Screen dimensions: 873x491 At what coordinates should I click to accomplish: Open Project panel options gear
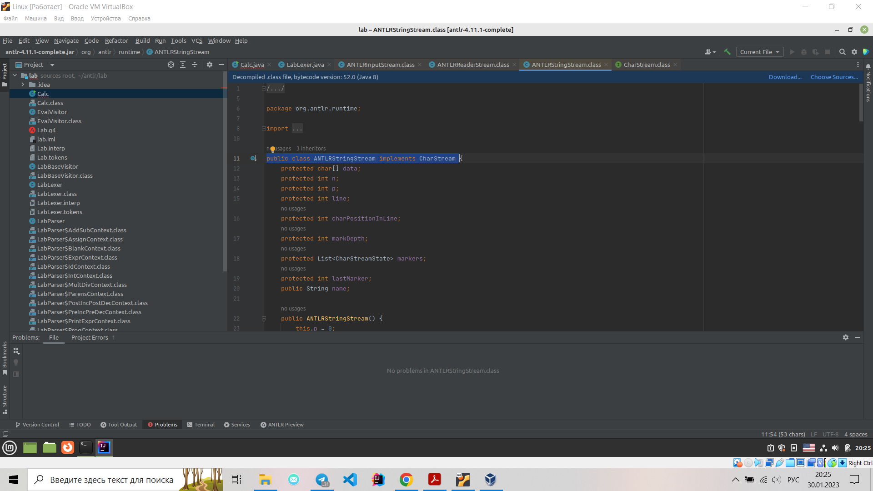pyautogui.click(x=210, y=65)
